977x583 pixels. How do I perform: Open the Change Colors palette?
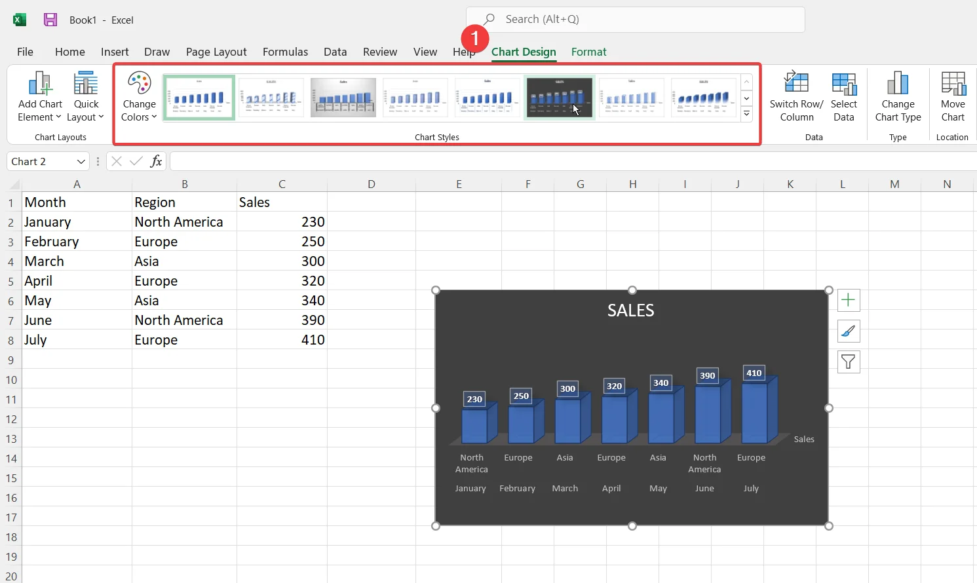pos(139,96)
